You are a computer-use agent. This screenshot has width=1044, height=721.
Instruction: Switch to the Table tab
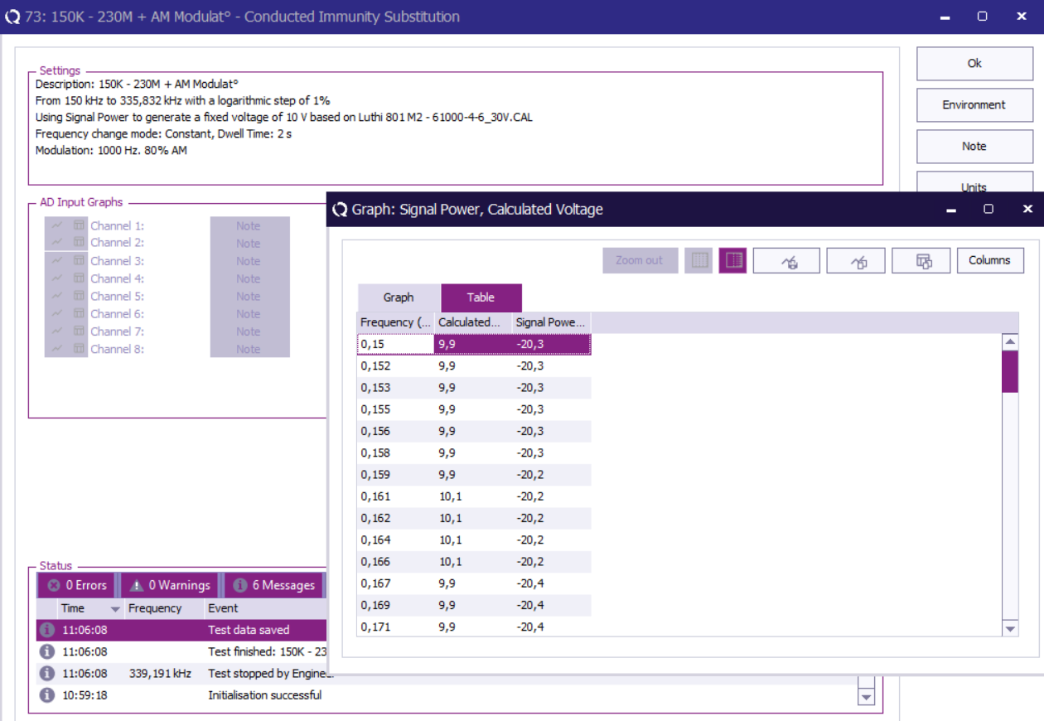tap(481, 298)
